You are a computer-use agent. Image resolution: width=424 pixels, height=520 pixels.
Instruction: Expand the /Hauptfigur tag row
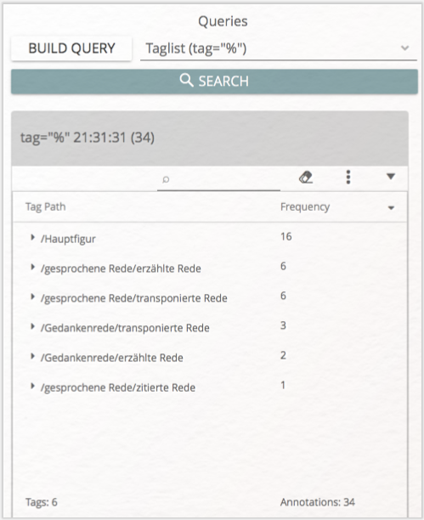[x=32, y=237]
